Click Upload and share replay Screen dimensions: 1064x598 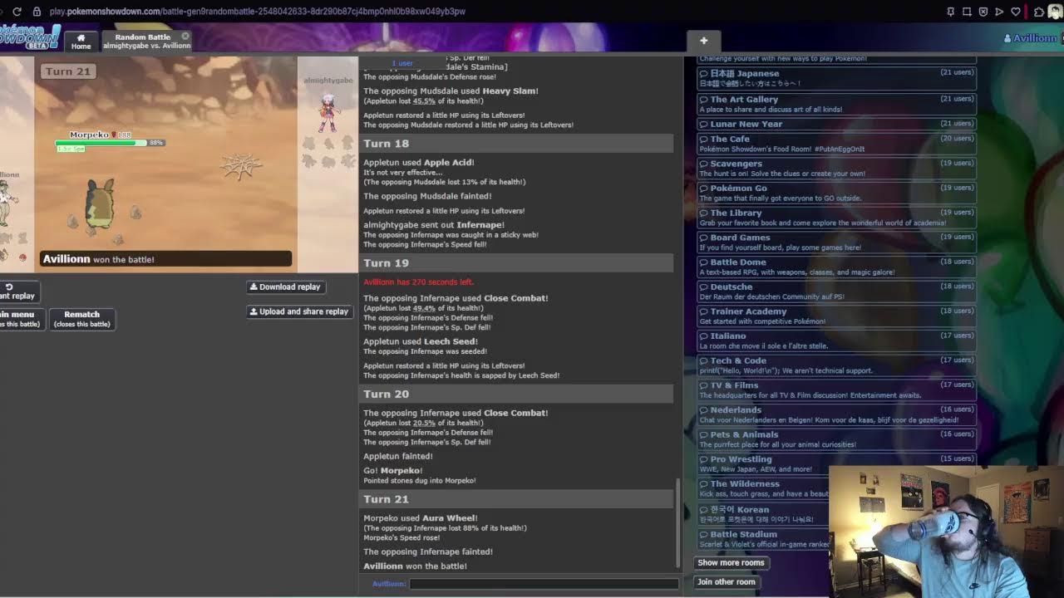[299, 311]
